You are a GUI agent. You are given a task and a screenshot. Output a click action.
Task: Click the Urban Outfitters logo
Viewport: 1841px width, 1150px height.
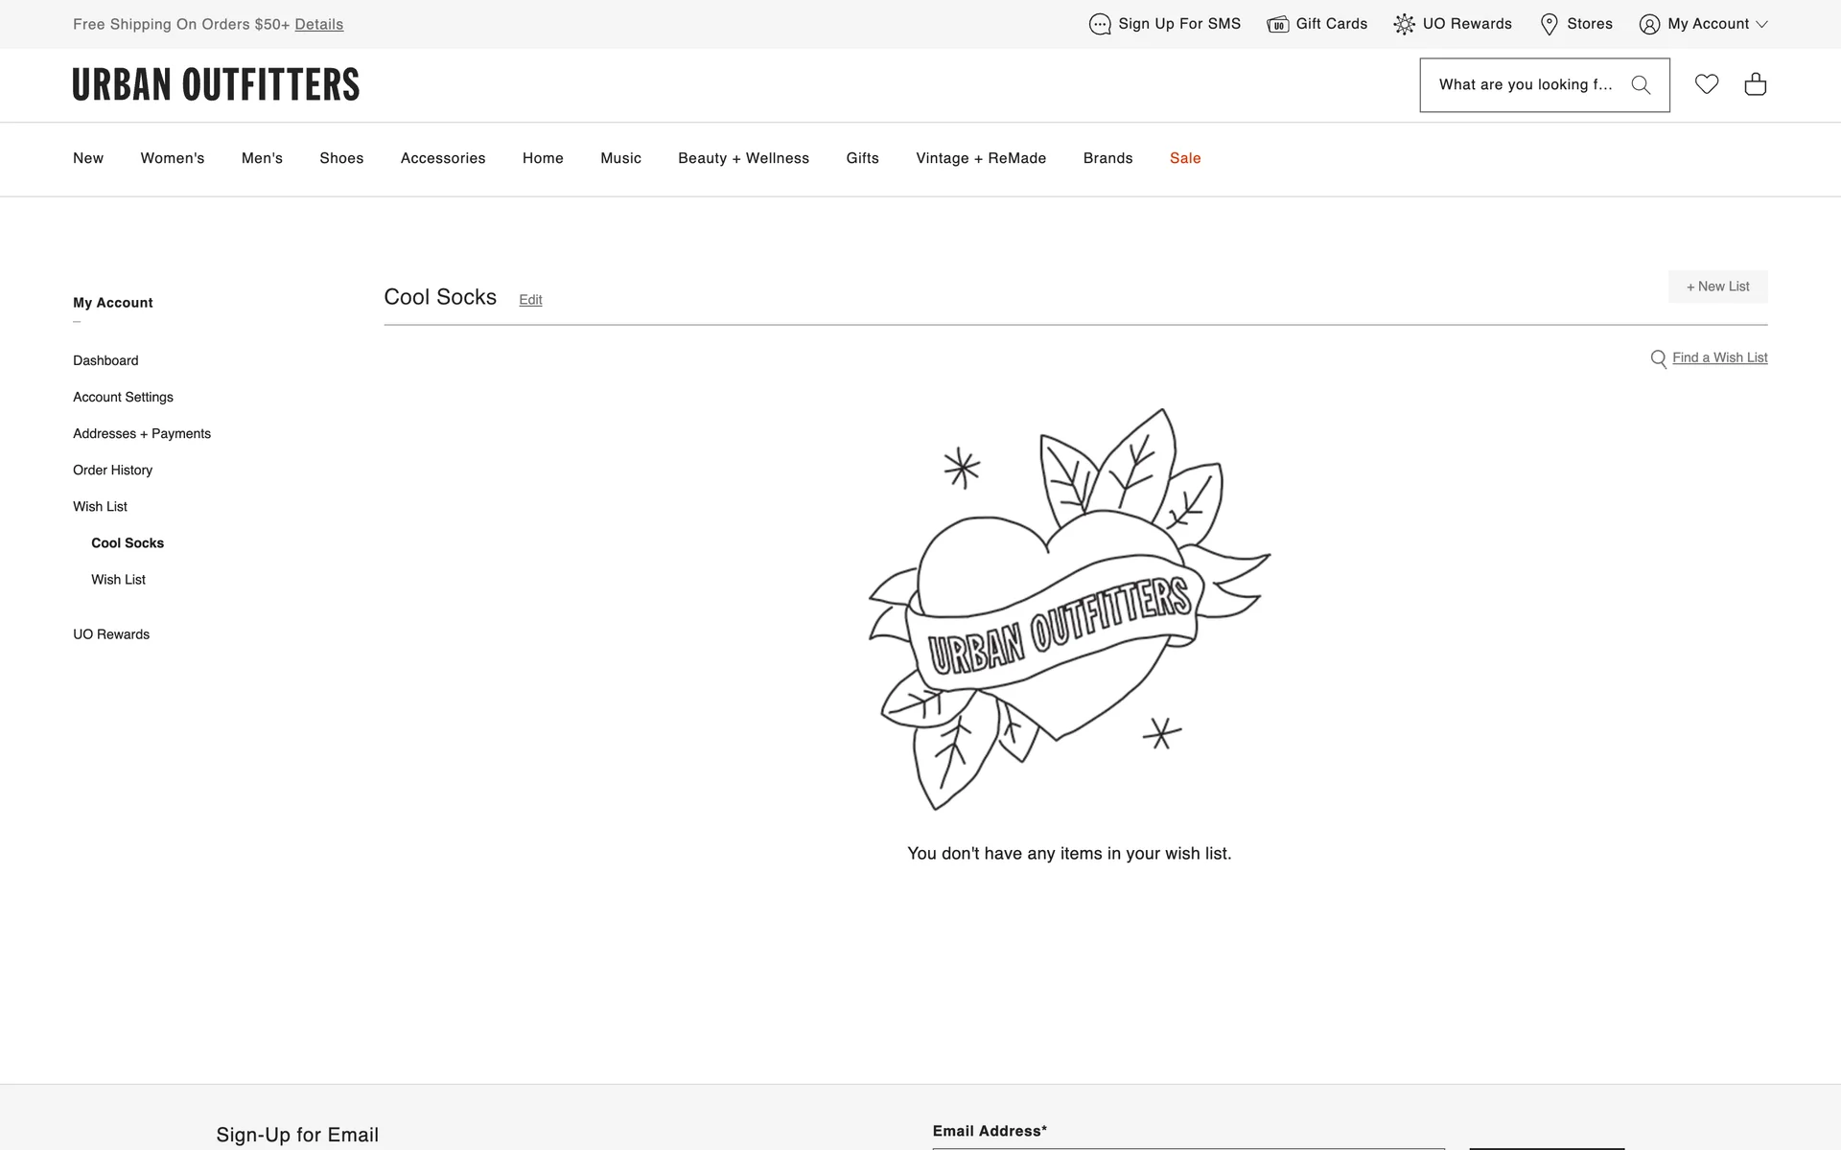tap(216, 84)
